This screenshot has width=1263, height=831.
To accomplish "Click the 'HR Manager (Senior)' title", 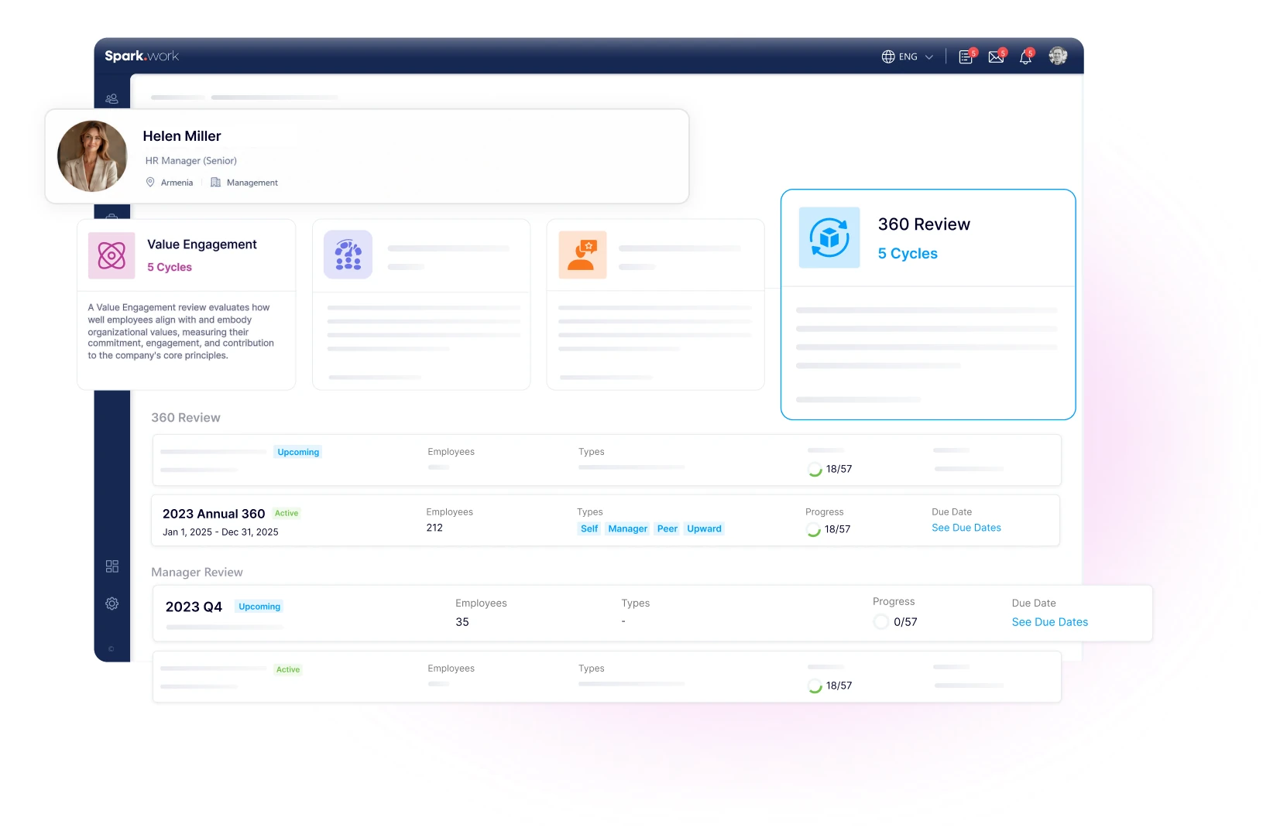I will [x=191, y=161].
